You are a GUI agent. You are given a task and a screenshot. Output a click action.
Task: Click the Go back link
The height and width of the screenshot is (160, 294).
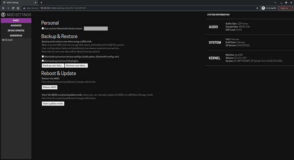tap(8, 40)
